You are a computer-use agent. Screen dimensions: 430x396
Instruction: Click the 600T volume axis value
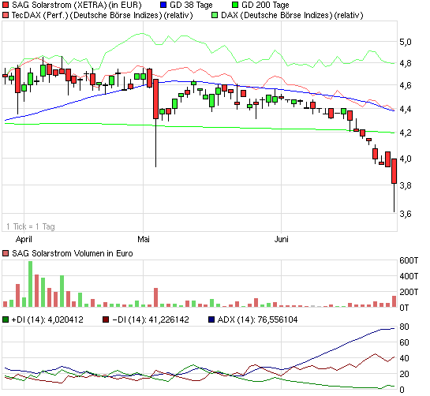tap(409, 260)
